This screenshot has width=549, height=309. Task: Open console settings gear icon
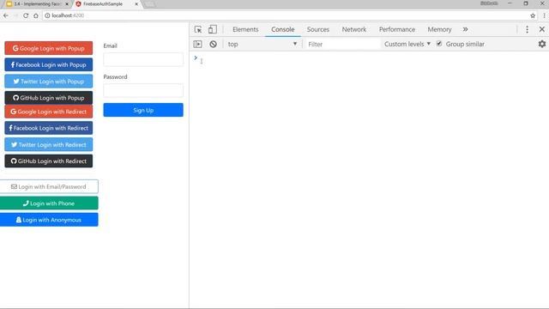(x=542, y=44)
